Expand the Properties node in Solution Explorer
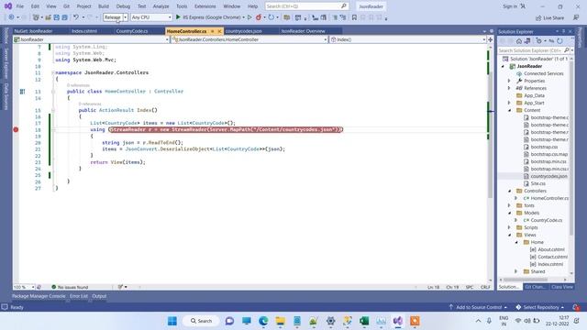Screen dimensions: 587x330 coord(509,81)
